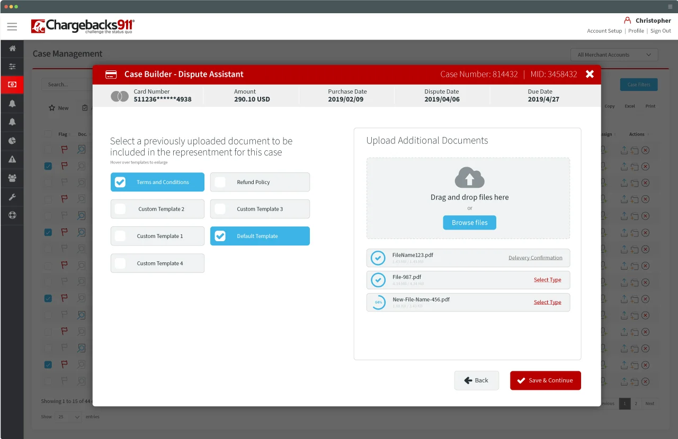Uncheck the Terms and Conditions template
Screen dimensions: 678x439
click(120, 182)
